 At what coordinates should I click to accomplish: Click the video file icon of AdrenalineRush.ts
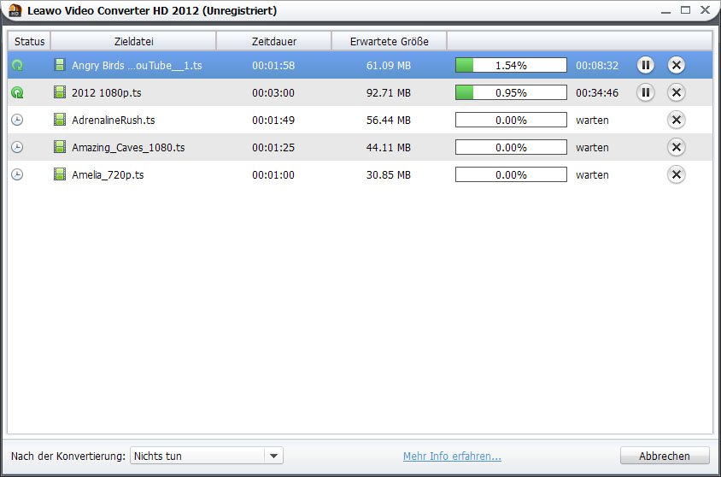click(x=60, y=120)
